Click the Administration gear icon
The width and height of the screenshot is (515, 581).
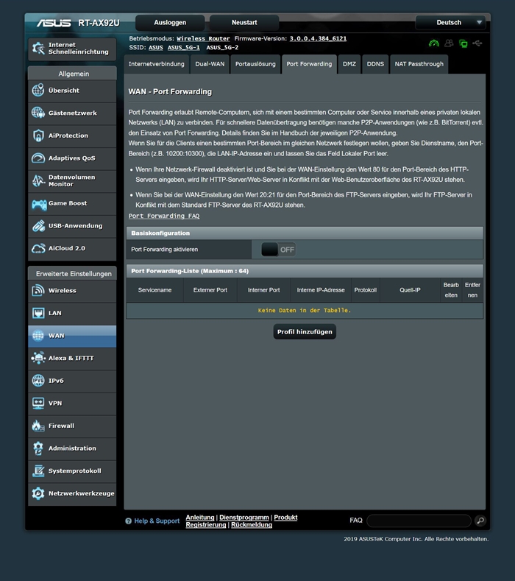pyautogui.click(x=38, y=448)
